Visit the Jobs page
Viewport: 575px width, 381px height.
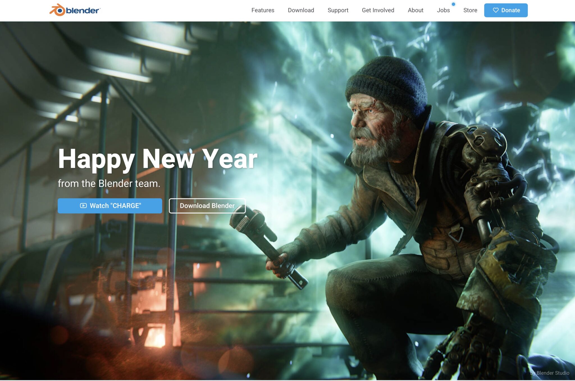(443, 10)
